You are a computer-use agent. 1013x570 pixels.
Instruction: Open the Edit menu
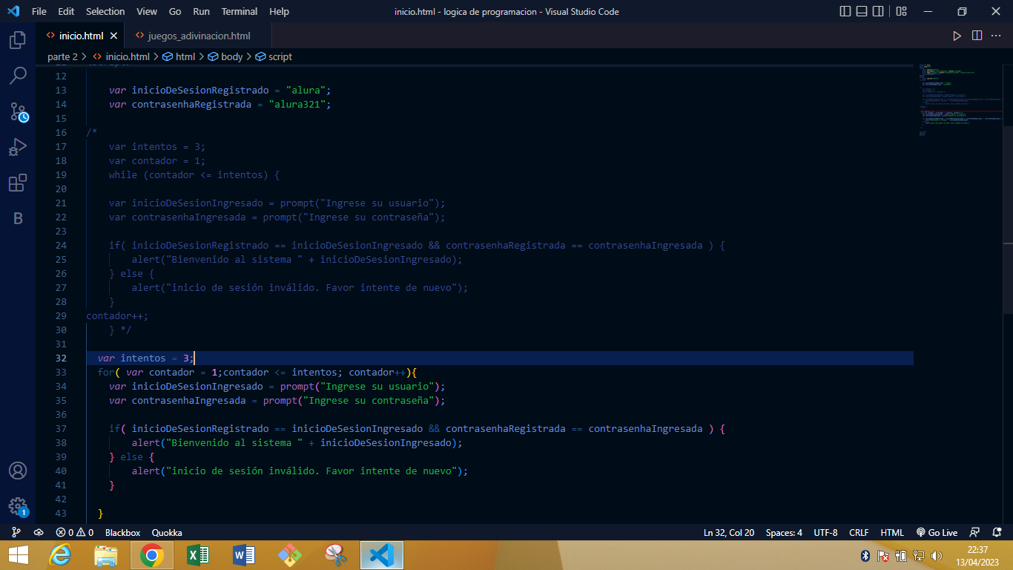click(x=66, y=11)
